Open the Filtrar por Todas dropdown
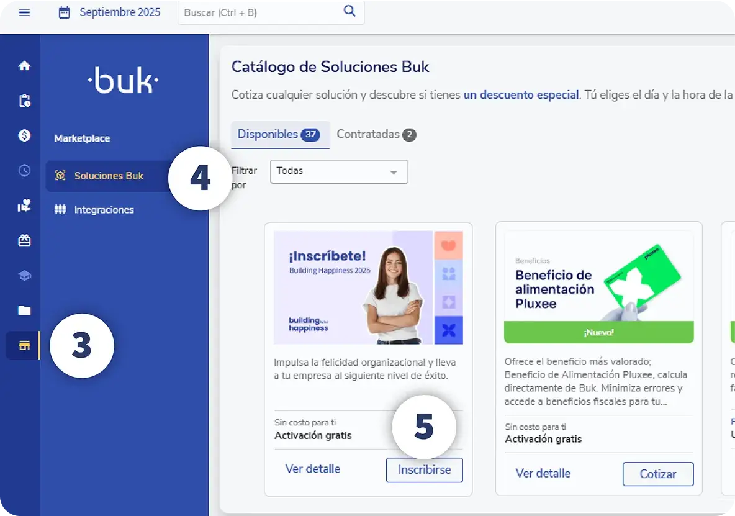Image resolution: width=735 pixels, height=516 pixels. [x=339, y=171]
